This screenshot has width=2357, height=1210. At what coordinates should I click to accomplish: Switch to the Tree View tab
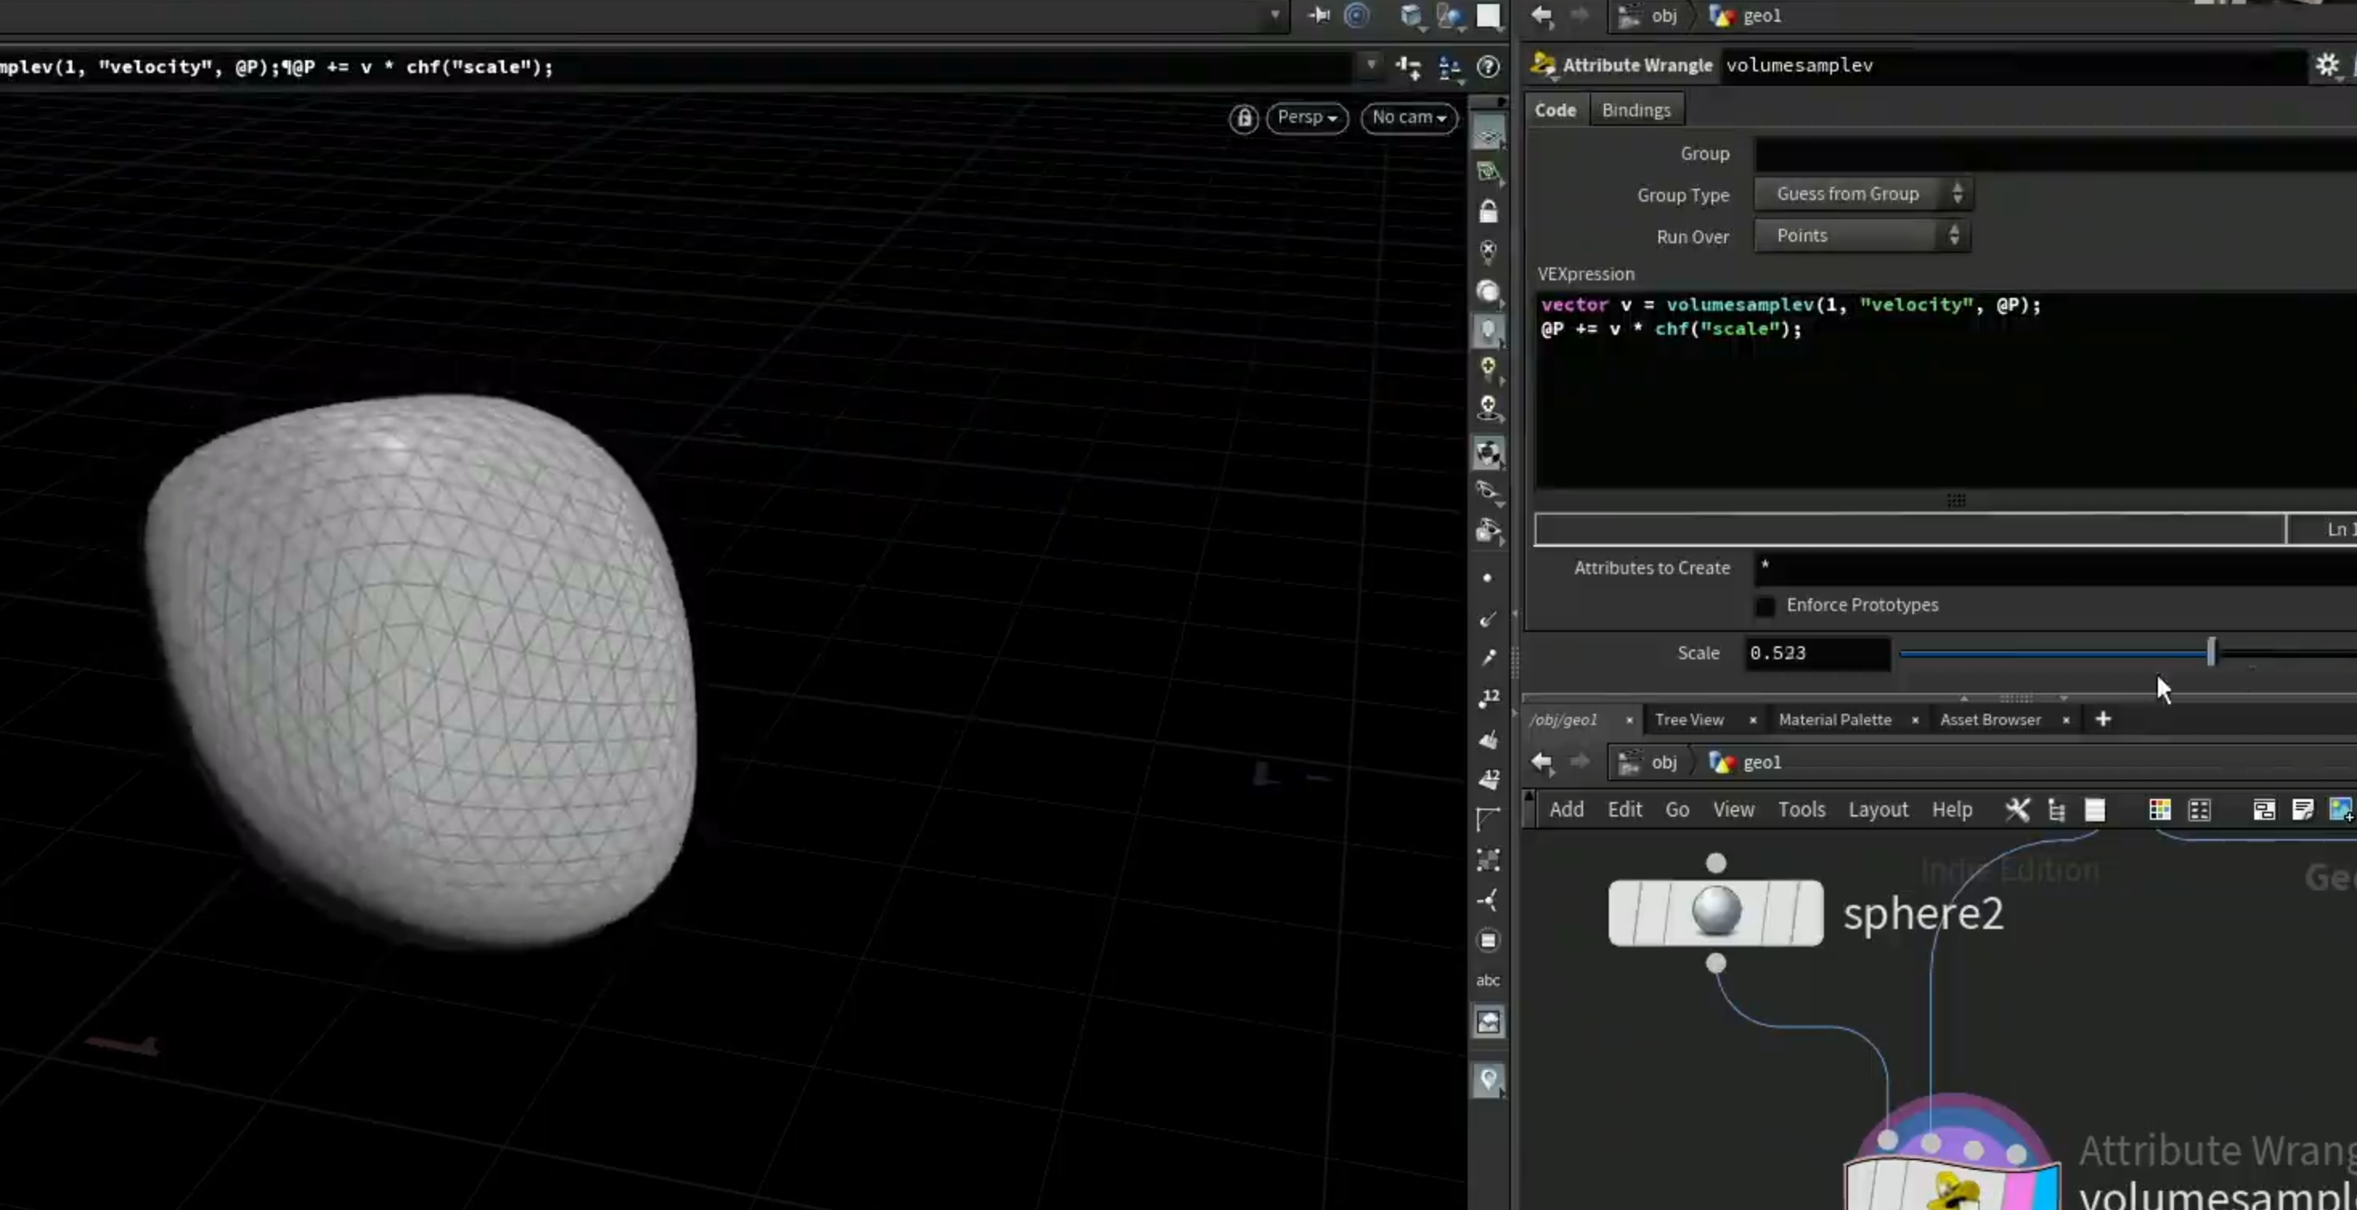tap(1689, 720)
